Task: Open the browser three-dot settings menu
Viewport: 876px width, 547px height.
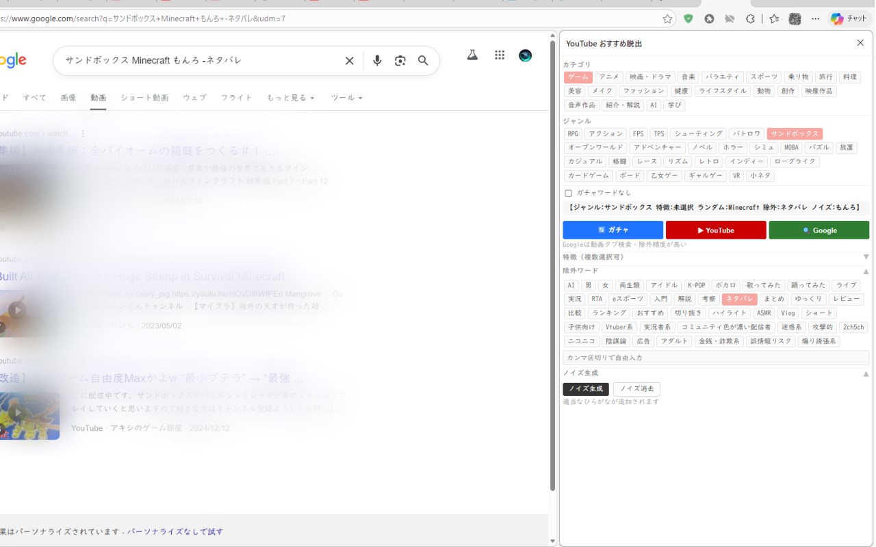Action: pos(815,19)
